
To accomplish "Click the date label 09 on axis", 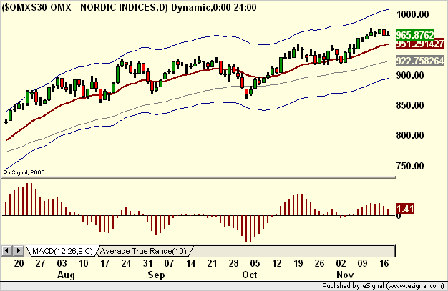I will click(x=362, y=263).
